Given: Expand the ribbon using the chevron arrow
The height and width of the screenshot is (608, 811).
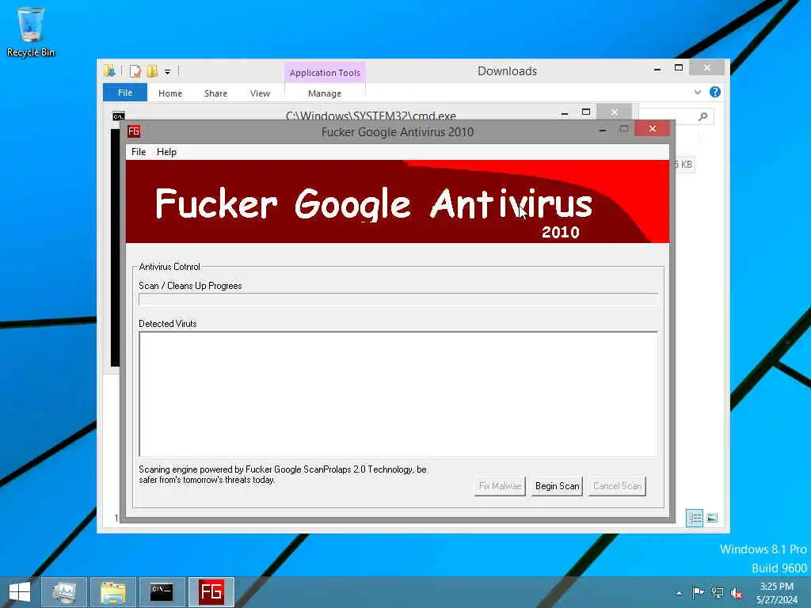Looking at the screenshot, I should (698, 93).
